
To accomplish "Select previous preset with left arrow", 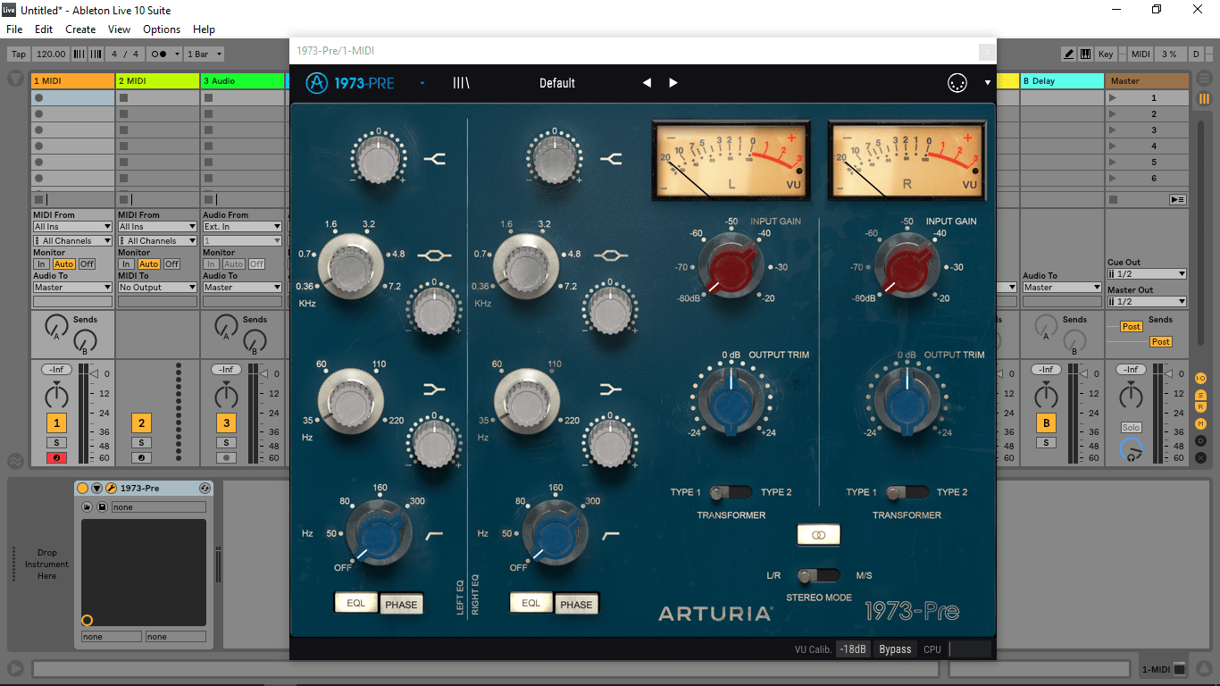I will pyautogui.click(x=647, y=83).
